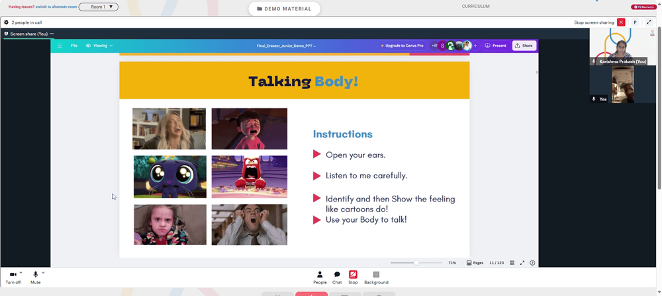This screenshot has height=296, width=662.
Task: Click big-eyed purple cat image
Action: click(170, 176)
